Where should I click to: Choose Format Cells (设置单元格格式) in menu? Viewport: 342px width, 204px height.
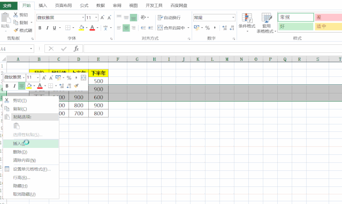tap(31, 169)
